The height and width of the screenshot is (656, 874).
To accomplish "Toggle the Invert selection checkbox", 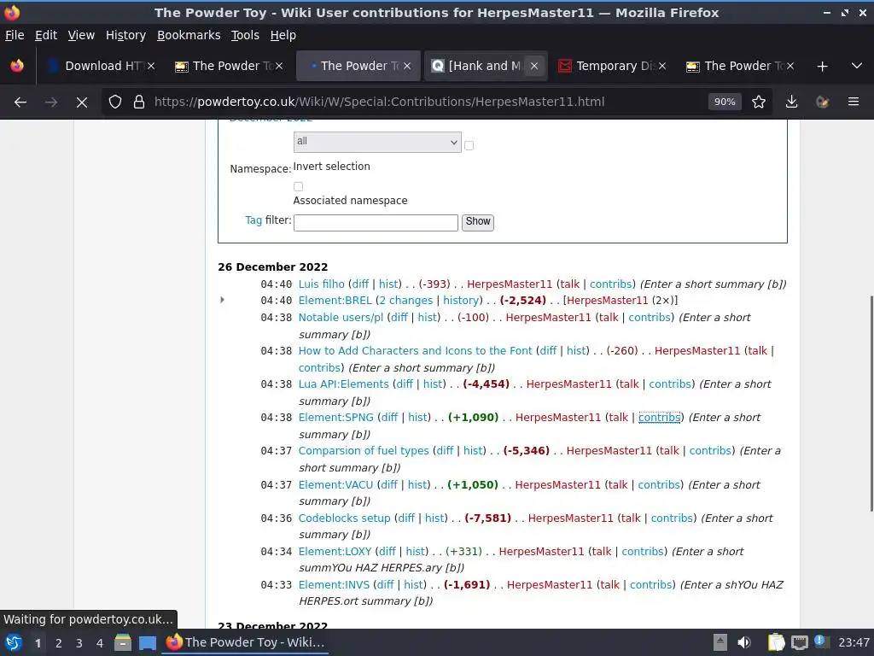I will click(x=469, y=145).
